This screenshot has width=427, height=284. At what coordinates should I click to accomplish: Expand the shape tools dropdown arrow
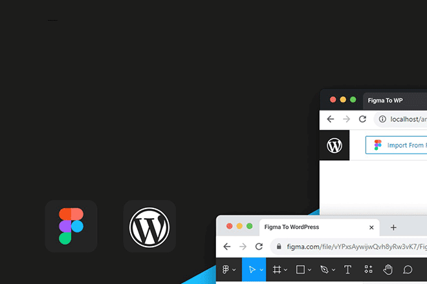tap(310, 270)
